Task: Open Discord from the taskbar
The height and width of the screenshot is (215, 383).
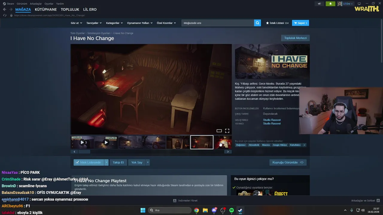Action: pyautogui.click(x=214, y=210)
